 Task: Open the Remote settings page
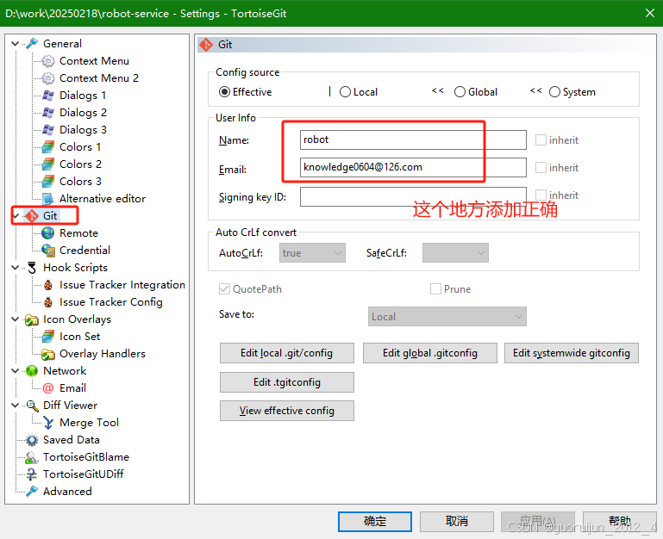click(78, 233)
